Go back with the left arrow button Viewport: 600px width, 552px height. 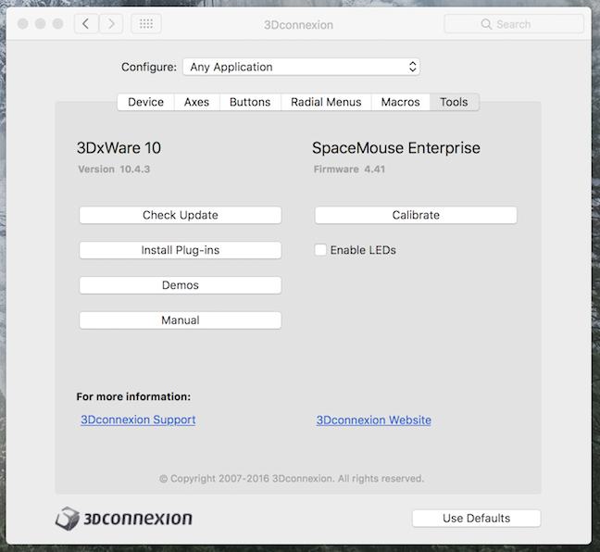86,24
